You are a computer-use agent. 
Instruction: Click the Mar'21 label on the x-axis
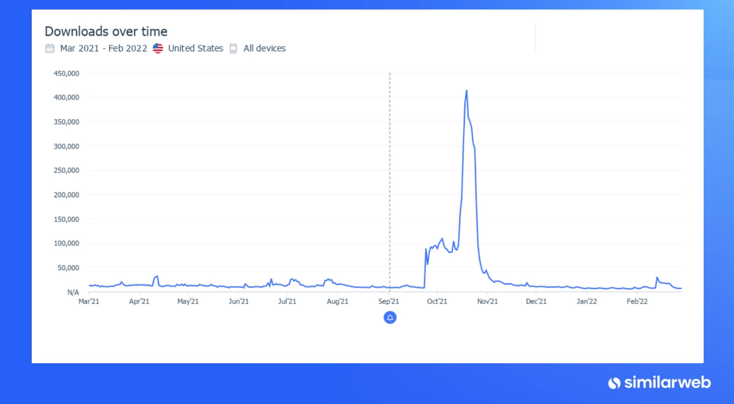[x=89, y=301]
